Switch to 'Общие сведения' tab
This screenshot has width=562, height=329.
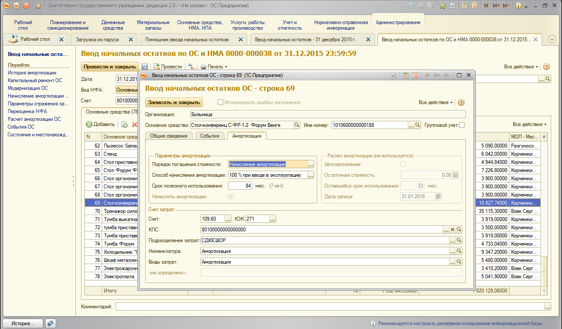169,136
